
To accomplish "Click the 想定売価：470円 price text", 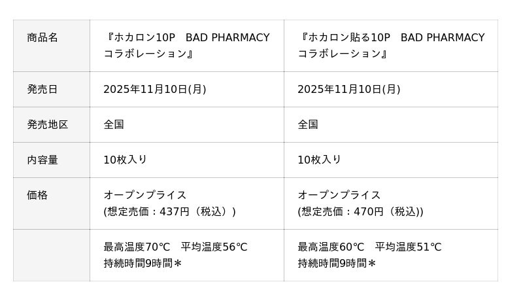I will pos(360,212).
